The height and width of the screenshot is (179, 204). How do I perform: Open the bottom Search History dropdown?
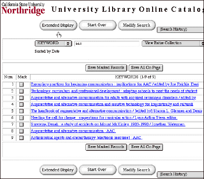coord(180,174)
